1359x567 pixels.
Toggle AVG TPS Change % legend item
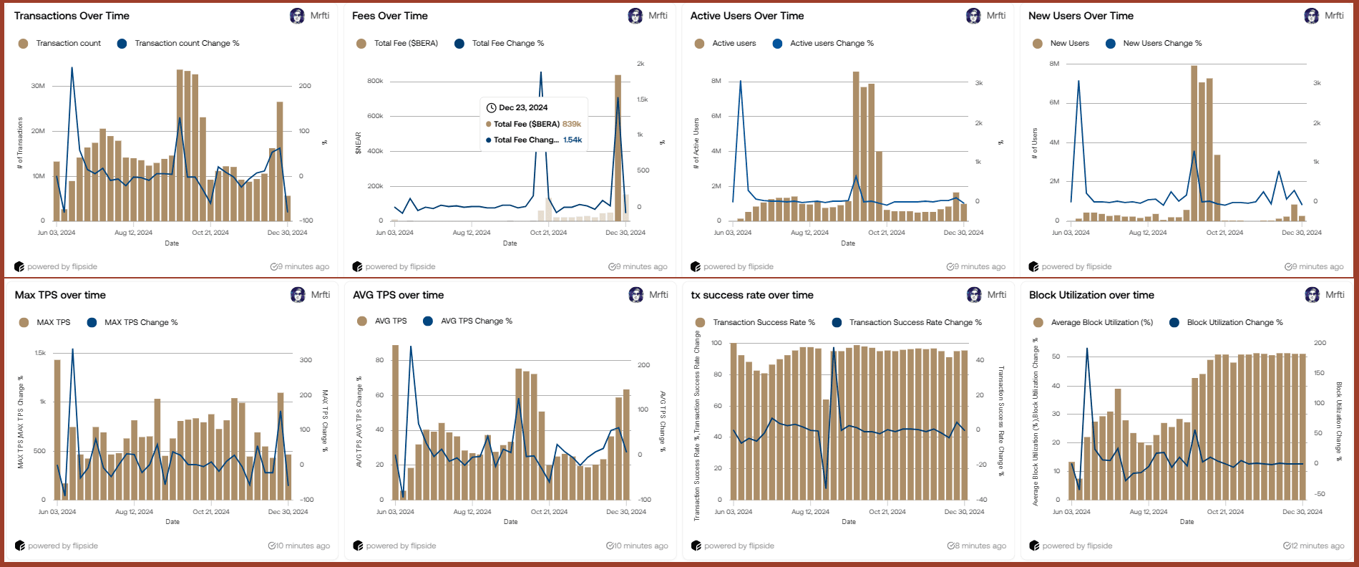coord(468,321)
